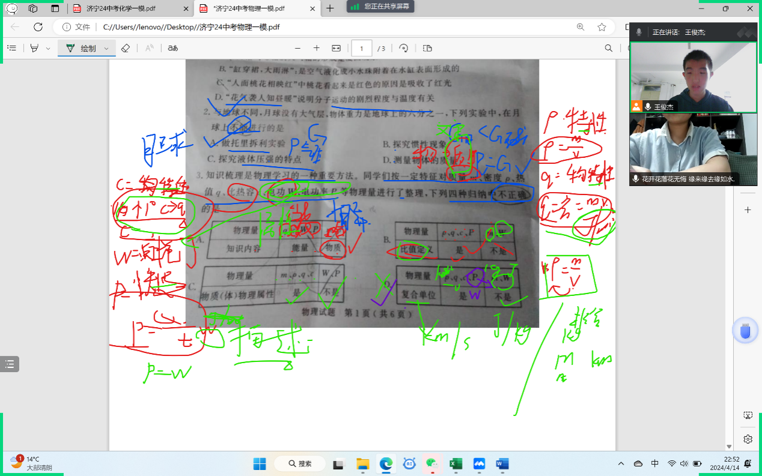Click the page number input field

coord(362,48)
